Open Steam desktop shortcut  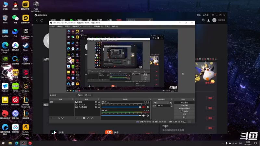point(26,47)
